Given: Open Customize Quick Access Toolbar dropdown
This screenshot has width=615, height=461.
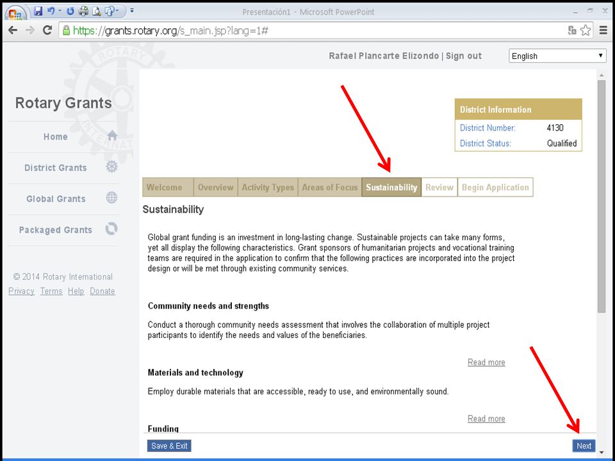Looking at the screenshot, I should 132,11.
